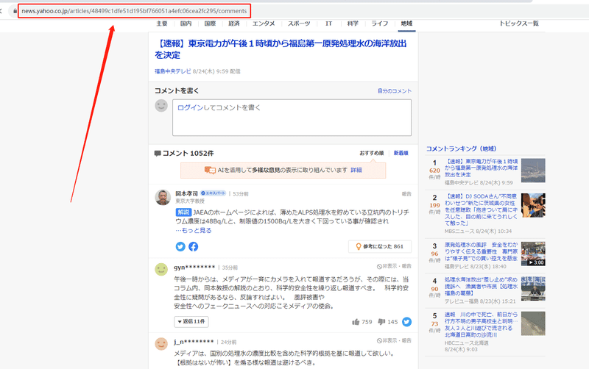
Task: Click j_n******** orange avatar icon
Action: point(161,343)
